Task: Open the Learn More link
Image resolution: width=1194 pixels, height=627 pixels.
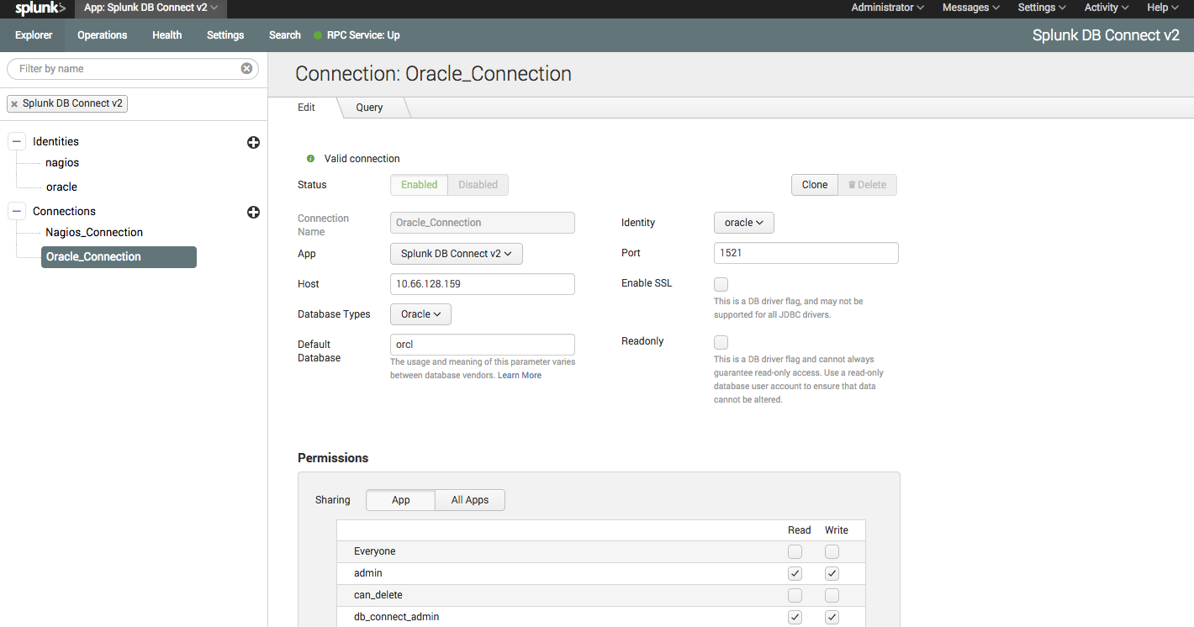Action: (x=520, y=376)
